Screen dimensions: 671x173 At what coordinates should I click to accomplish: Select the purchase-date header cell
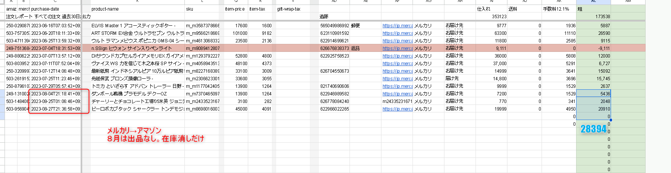coord(55,9)
